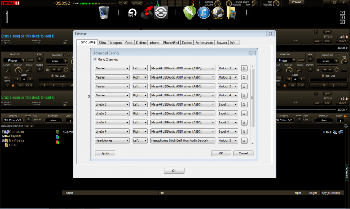Switch to the Options tab
The image size is (350, 209).
click(141, 43)
